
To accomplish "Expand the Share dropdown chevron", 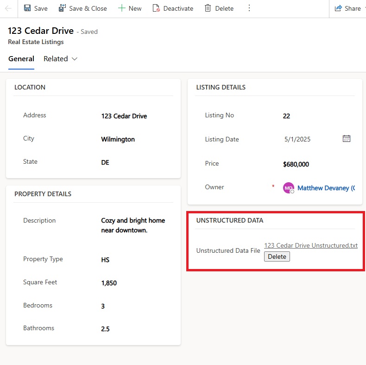I will point(364,8).
